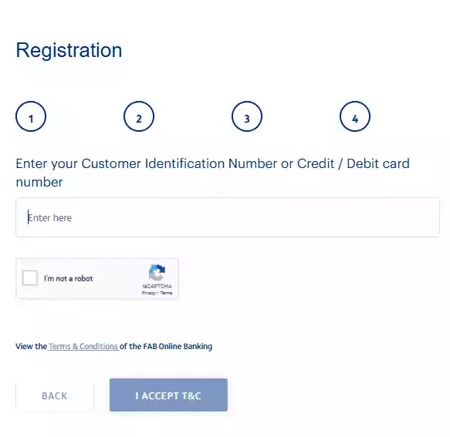Click the BACK button
450x437 pixels.
55,395
